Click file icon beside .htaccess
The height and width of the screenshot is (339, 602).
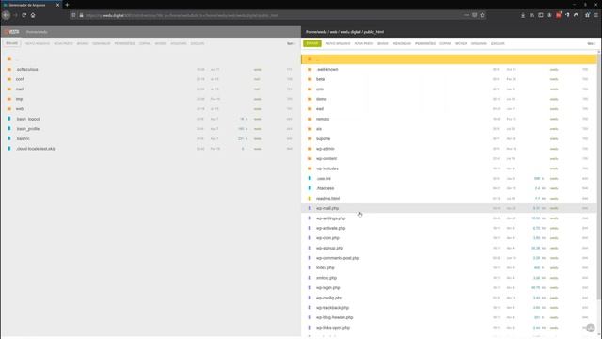pos(309,188)
